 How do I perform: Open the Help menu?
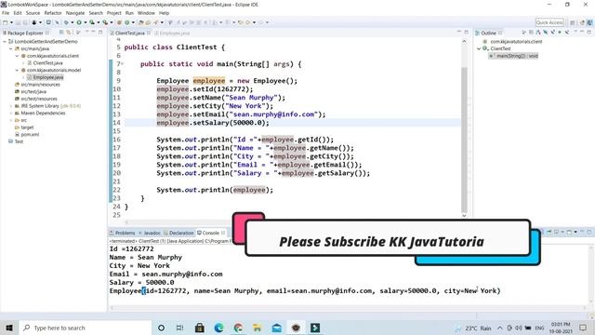pyautogui.click(x=164, y=13)
